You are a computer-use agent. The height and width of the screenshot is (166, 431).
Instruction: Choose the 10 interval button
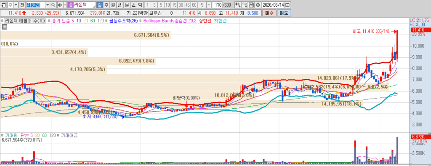[x=168, y=5]
